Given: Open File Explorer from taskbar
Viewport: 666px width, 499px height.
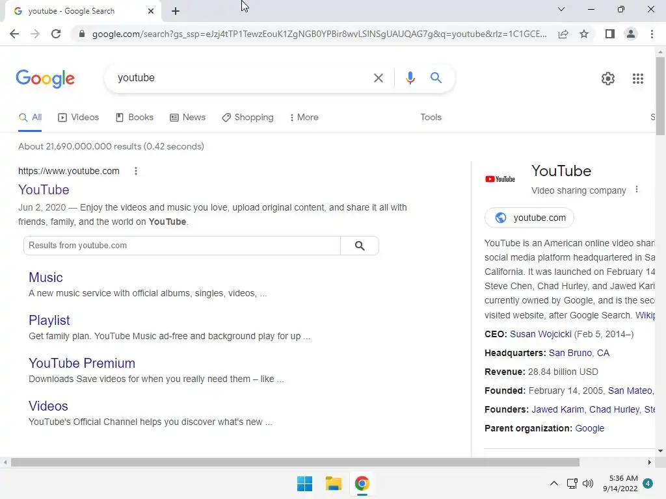Looking at the screenshot, I should (334, 483).
